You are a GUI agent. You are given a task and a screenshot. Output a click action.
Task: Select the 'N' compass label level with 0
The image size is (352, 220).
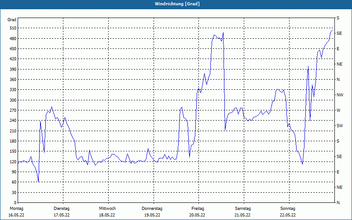(x=338, y=203)
